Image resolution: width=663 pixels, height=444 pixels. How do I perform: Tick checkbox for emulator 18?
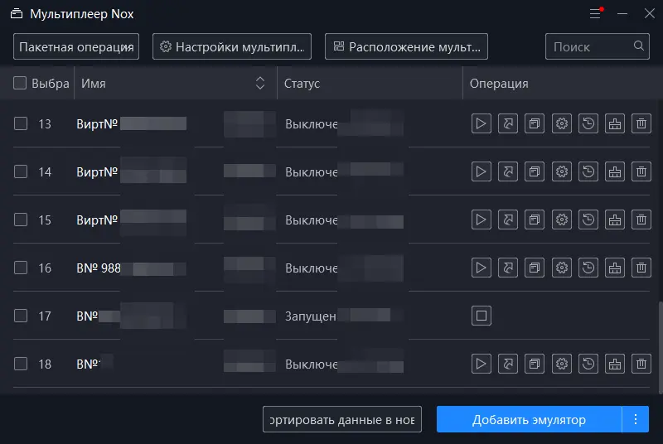point(20,364)
